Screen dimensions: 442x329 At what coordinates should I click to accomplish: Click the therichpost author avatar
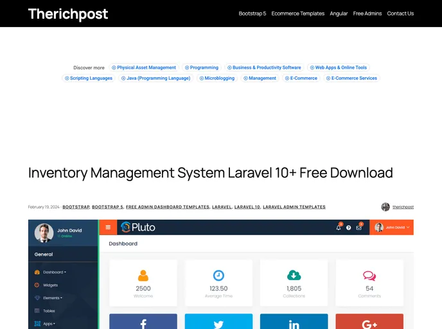385,207
